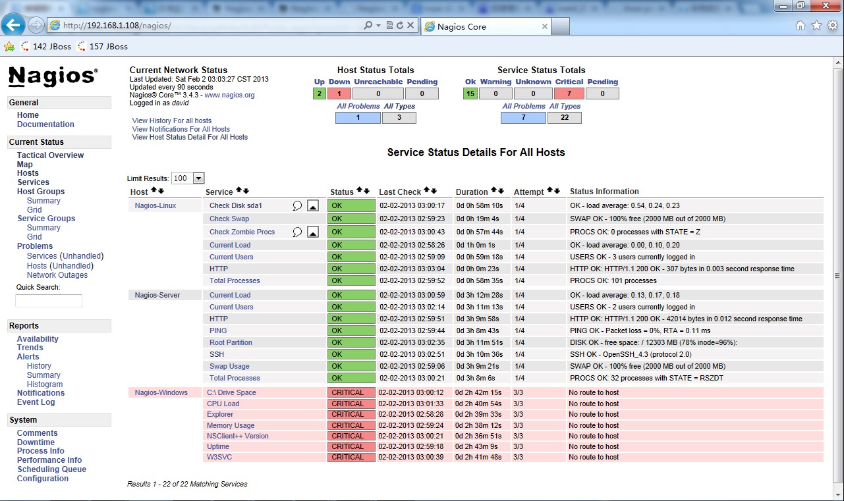
Task: Open View Notifications For All Hosts
Action: click(x=181, y=129)
